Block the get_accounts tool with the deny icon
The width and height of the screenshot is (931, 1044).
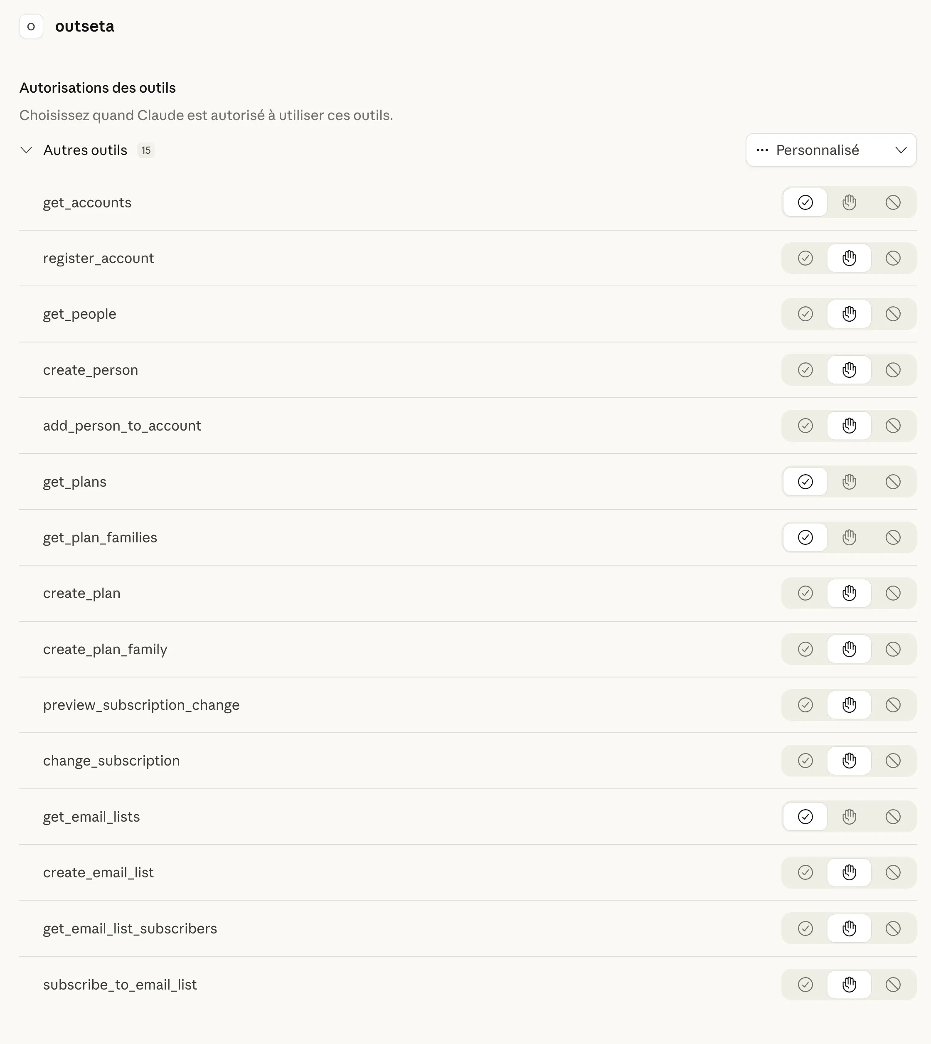click(x=893, y=202)
